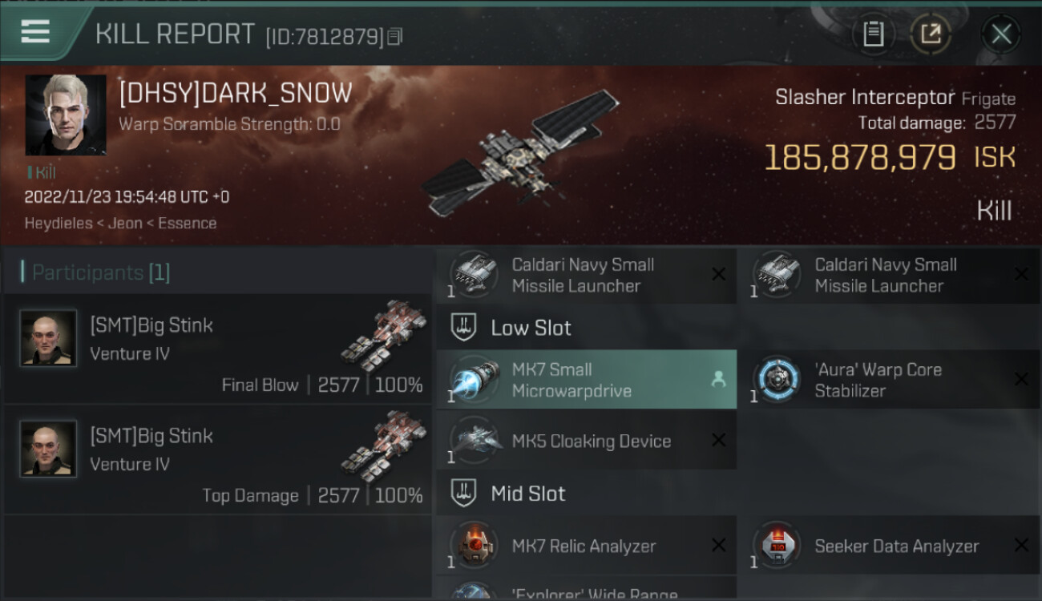Click the Heydieles < Jeon < Essence location
Viewport: 1042px width, 601px height.
[x=120, y=223]
